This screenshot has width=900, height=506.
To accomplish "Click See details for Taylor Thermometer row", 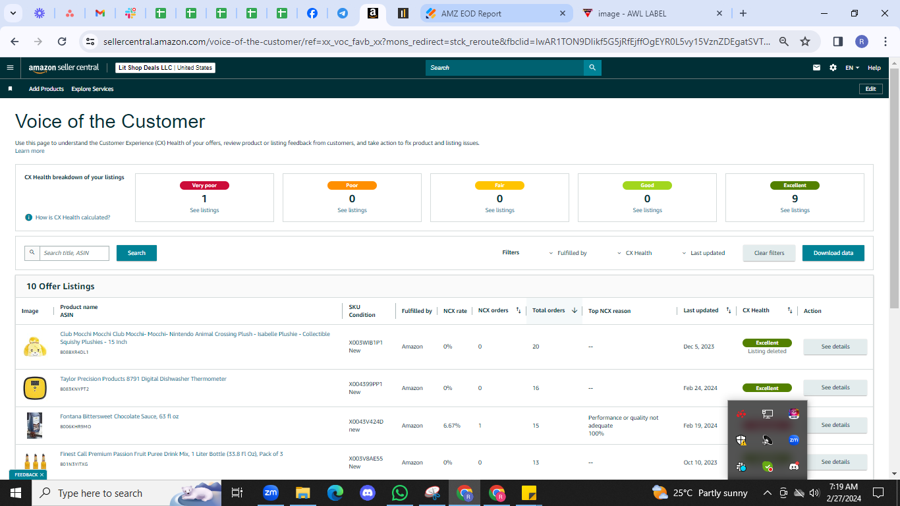I will [x=835, y=387].
